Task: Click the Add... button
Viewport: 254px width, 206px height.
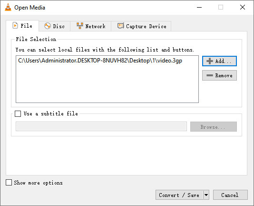Action: (x=219, y=61)
